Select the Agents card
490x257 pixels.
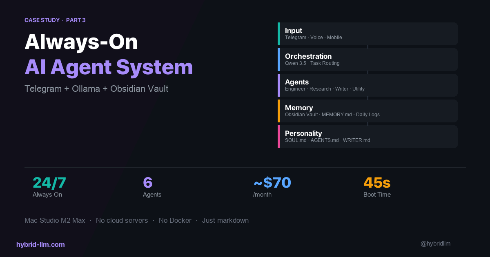(367, 85)
